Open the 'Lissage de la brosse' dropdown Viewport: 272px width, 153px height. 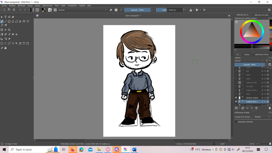pos(262,117)
